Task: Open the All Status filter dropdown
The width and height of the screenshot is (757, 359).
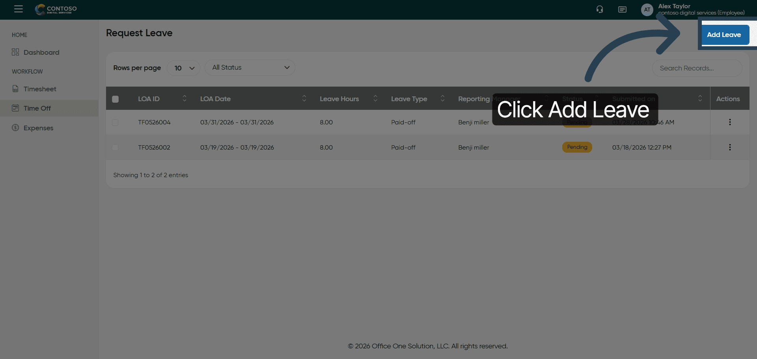Action: [250, 68]
